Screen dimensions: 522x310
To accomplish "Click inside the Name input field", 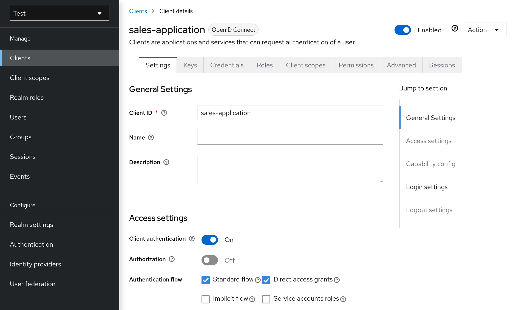I will [290, 137].
